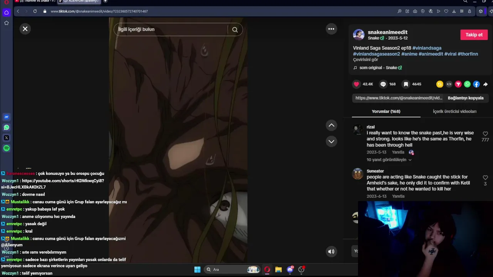This screenshot has width=493, height=277.
Task: Click the page zoom magnifier icon in the address bar
Action: pyautogui.click(x=399, y=12)
